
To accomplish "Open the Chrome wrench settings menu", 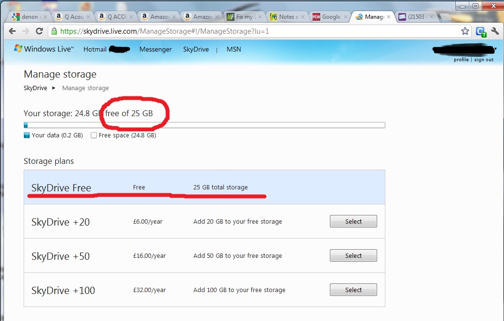I will coord(495,31).
